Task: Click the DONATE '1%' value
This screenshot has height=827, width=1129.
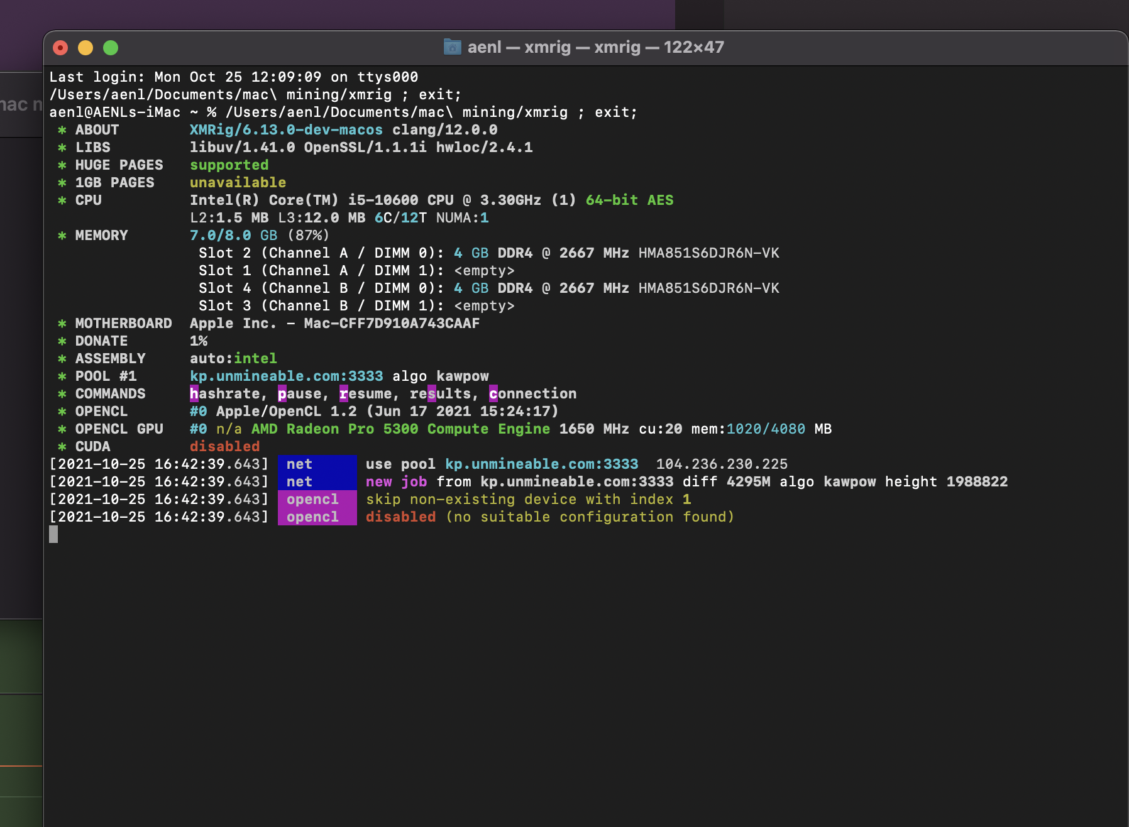Action: pos(199,341)
